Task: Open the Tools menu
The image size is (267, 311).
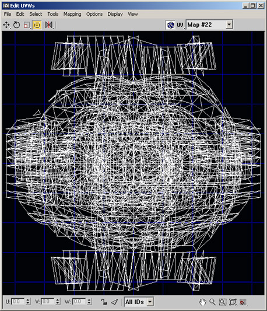Action: pyautogui.click(x=52, y=14)
